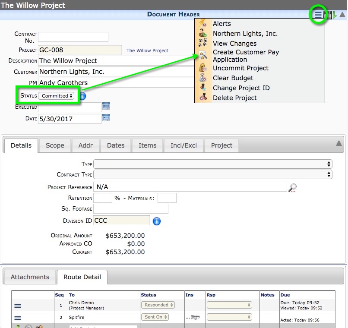
Task: Click the Date field 5/30/2017
Action: 70,119
